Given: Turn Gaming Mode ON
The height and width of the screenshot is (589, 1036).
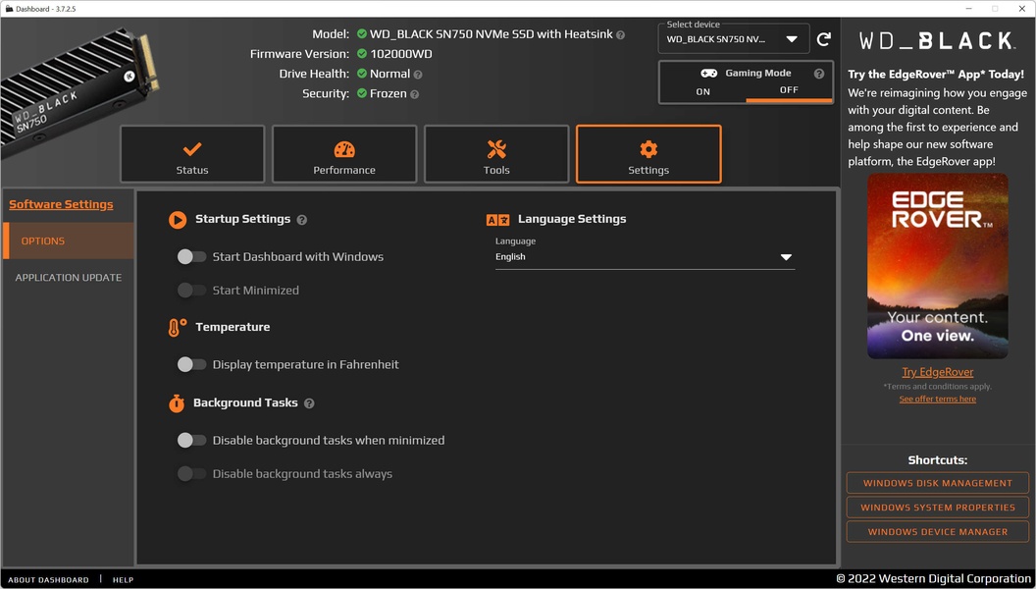Looking at the screenshot, I should click(703, 91).
